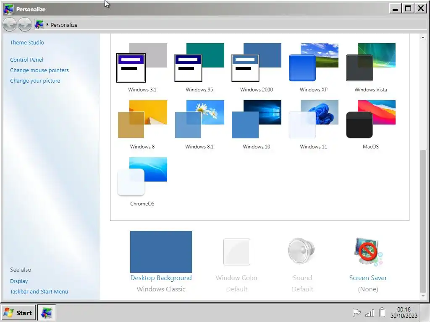Open the Start menu

click(x=18, y=313)
